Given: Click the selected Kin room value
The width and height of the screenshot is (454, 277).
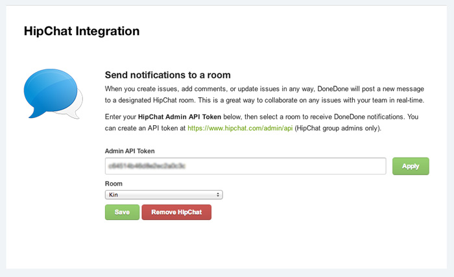Looking at the screenshot, I should (x=113, y=195).
